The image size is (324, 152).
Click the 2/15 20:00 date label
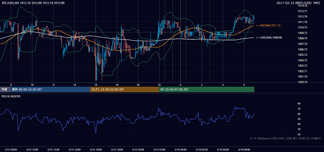pos(138,149)
